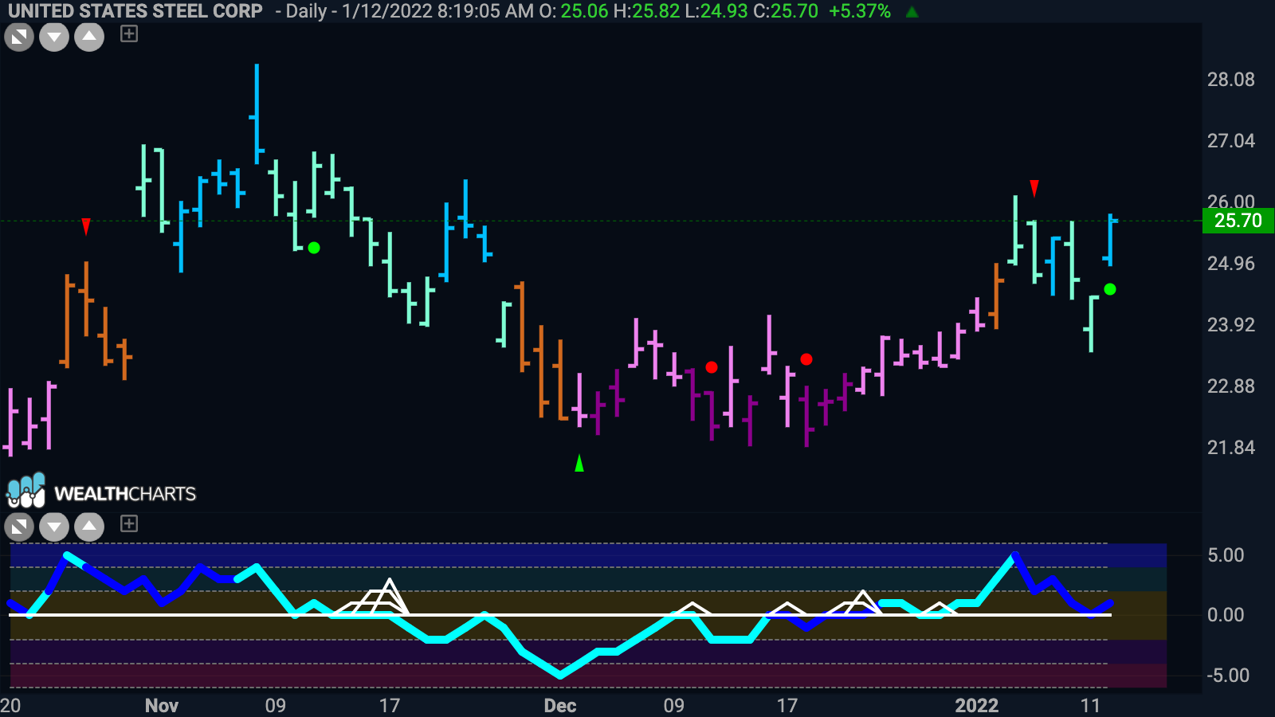
Task: Click the tall blue price bar peaking above 28.08
Action: [x=257, y=114]
